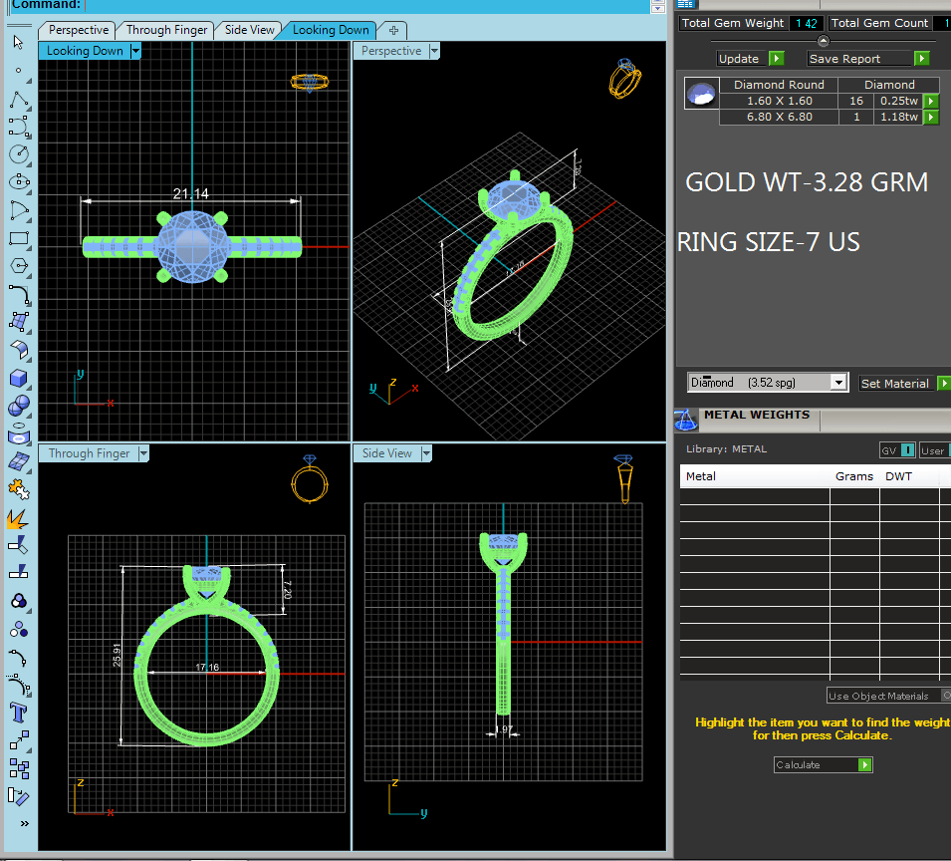Screen dimensions: 951x861
Task: Switch to the Side View tab
Action: click(249, 30)
